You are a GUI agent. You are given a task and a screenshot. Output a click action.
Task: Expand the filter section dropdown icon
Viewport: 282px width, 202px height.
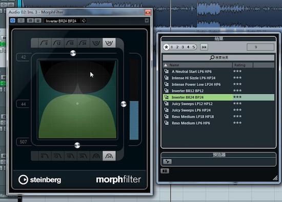[167, 161]
